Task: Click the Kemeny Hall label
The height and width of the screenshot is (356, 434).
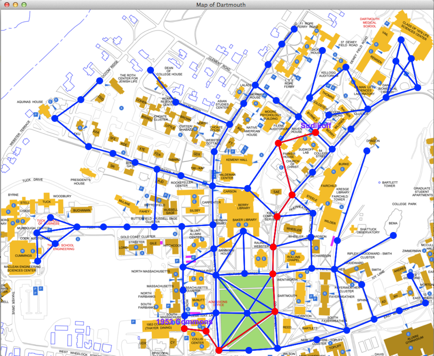Action: [x=236, y=160]
